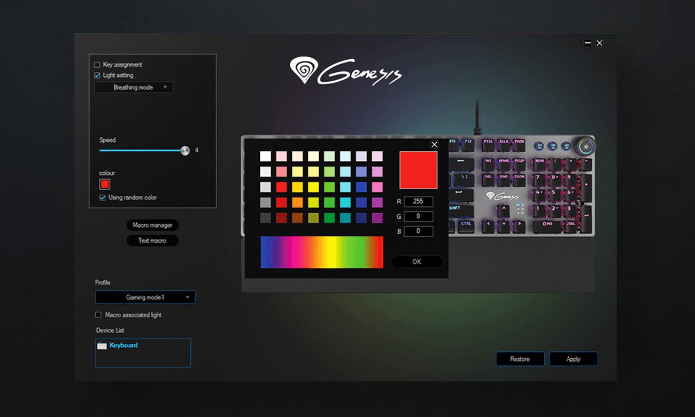Click the volume knob on the keyboard image

point(585,146)
